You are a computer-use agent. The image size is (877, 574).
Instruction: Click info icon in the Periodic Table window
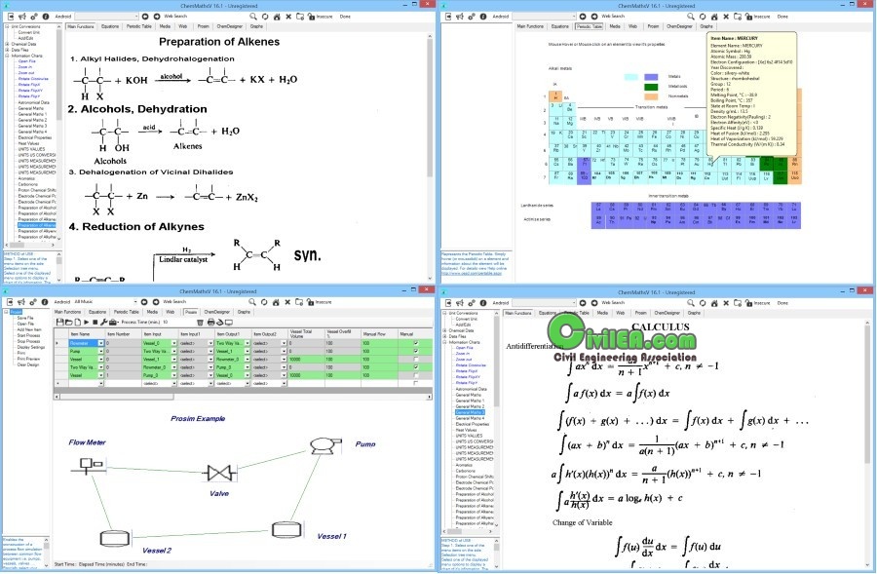[x=483, y=17]
